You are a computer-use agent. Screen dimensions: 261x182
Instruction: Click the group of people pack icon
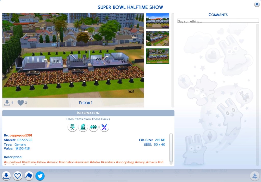94,127
